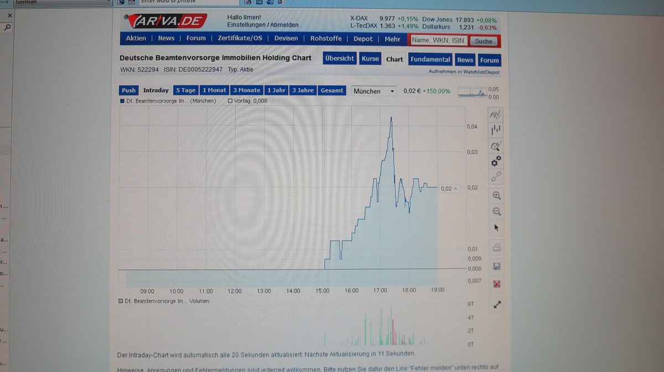Select the 3 Monate time range
The image size is (664, 372).
[x=246, y=91]
